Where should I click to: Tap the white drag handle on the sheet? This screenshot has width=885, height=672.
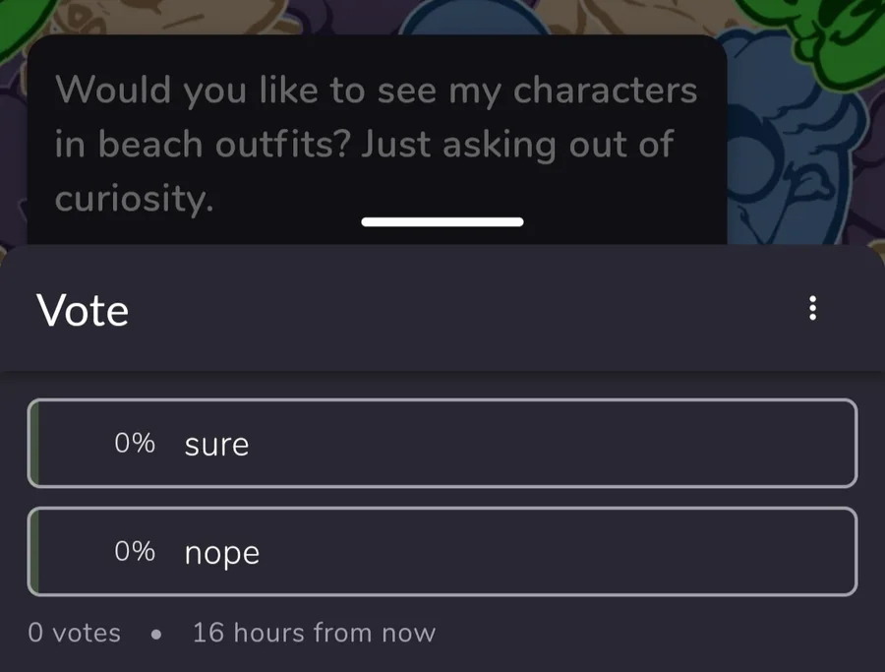tap(442, 222)
